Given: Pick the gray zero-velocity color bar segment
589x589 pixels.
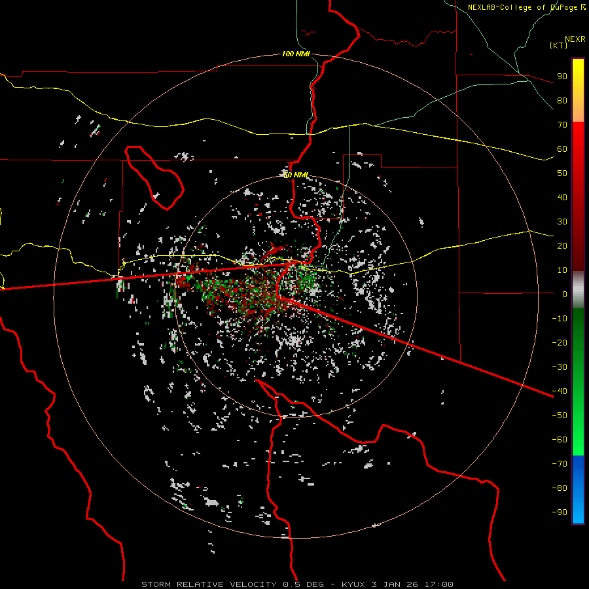Looking at the screenshot, I should [578, 290].
